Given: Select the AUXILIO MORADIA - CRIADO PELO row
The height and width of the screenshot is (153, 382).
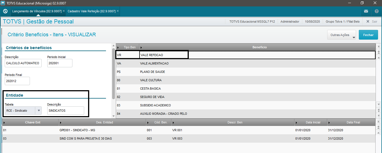Looking at the screenshot, I should [x=246, y=114].
